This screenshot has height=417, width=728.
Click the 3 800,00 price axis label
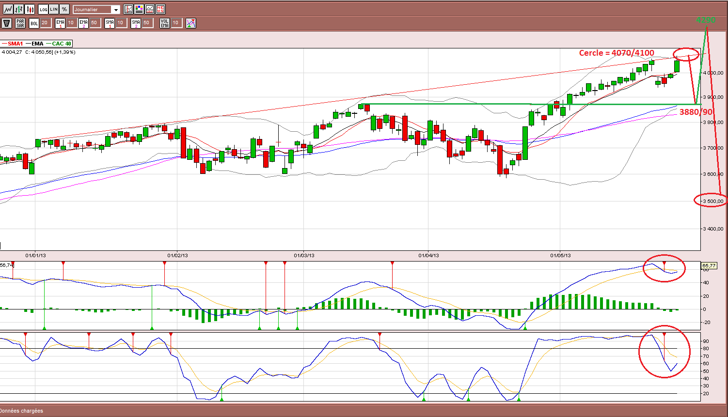713,123
